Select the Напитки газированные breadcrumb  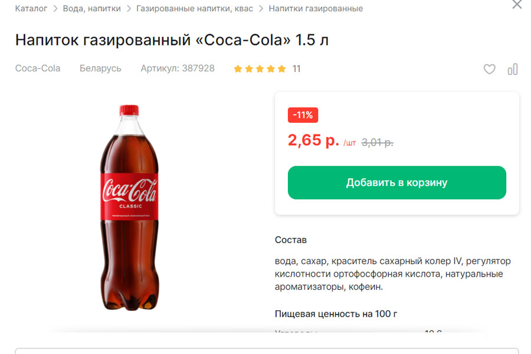coord(316,8)
